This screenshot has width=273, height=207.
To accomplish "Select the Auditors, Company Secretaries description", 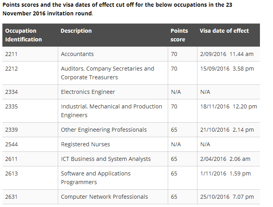I will coord(108,73).
